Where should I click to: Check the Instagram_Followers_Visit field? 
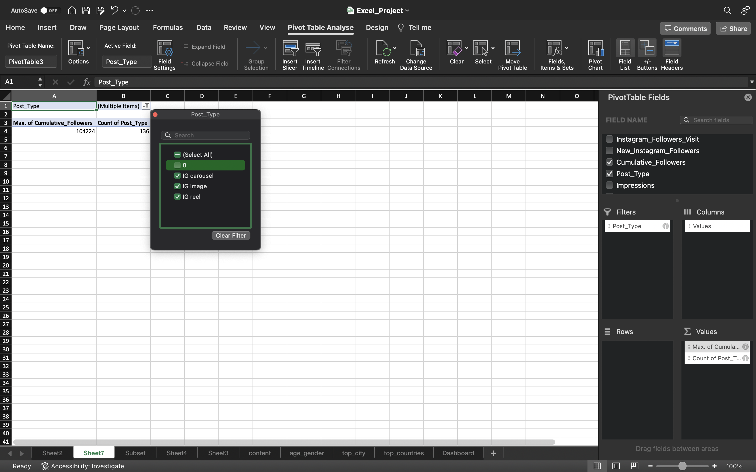pyautogui.click(x=610, y=139)
